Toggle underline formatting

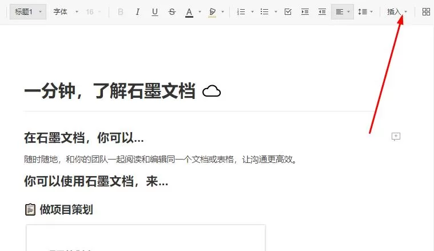click(x=155, y=12)
